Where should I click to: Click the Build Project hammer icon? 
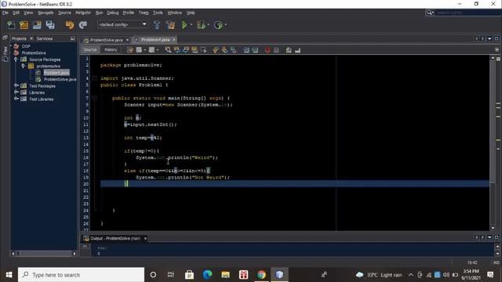tap(157, 24)
